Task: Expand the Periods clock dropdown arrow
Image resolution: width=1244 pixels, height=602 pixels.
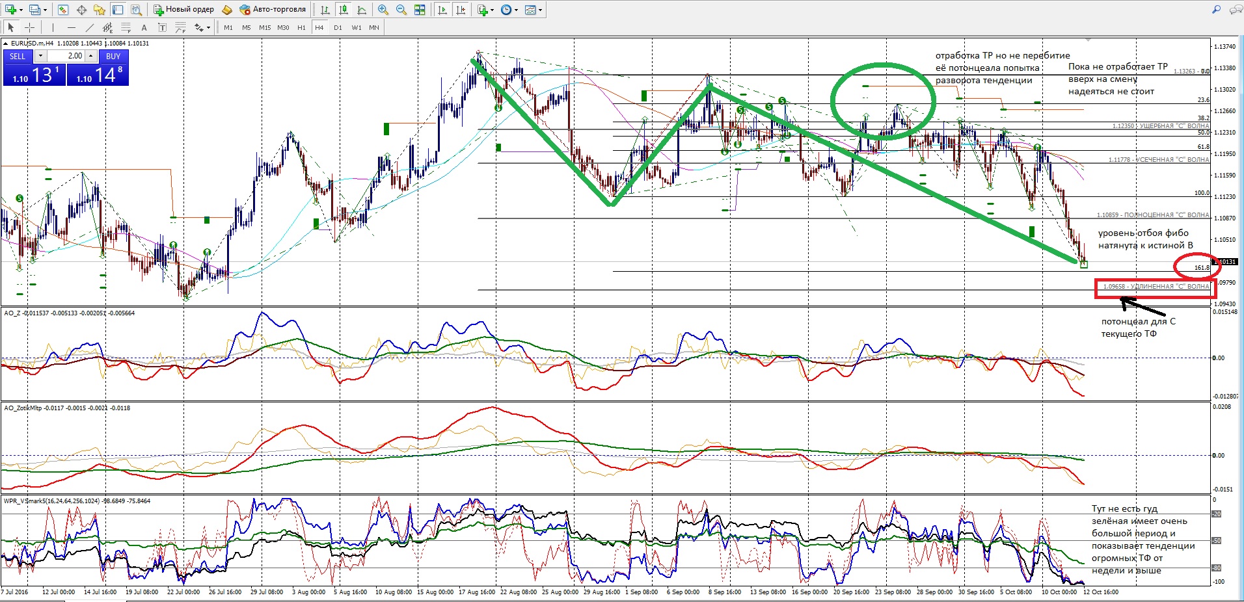Action: [x=516, y=10]
